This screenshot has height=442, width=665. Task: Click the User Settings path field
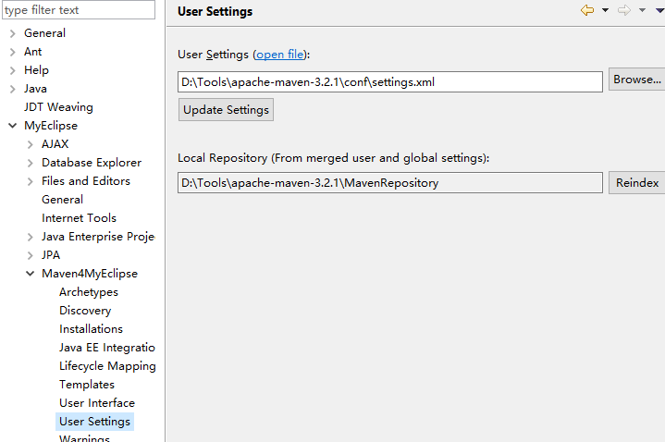coord(389,81)
